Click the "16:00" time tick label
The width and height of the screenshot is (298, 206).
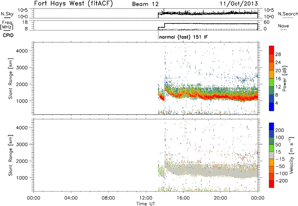[183, 198]
